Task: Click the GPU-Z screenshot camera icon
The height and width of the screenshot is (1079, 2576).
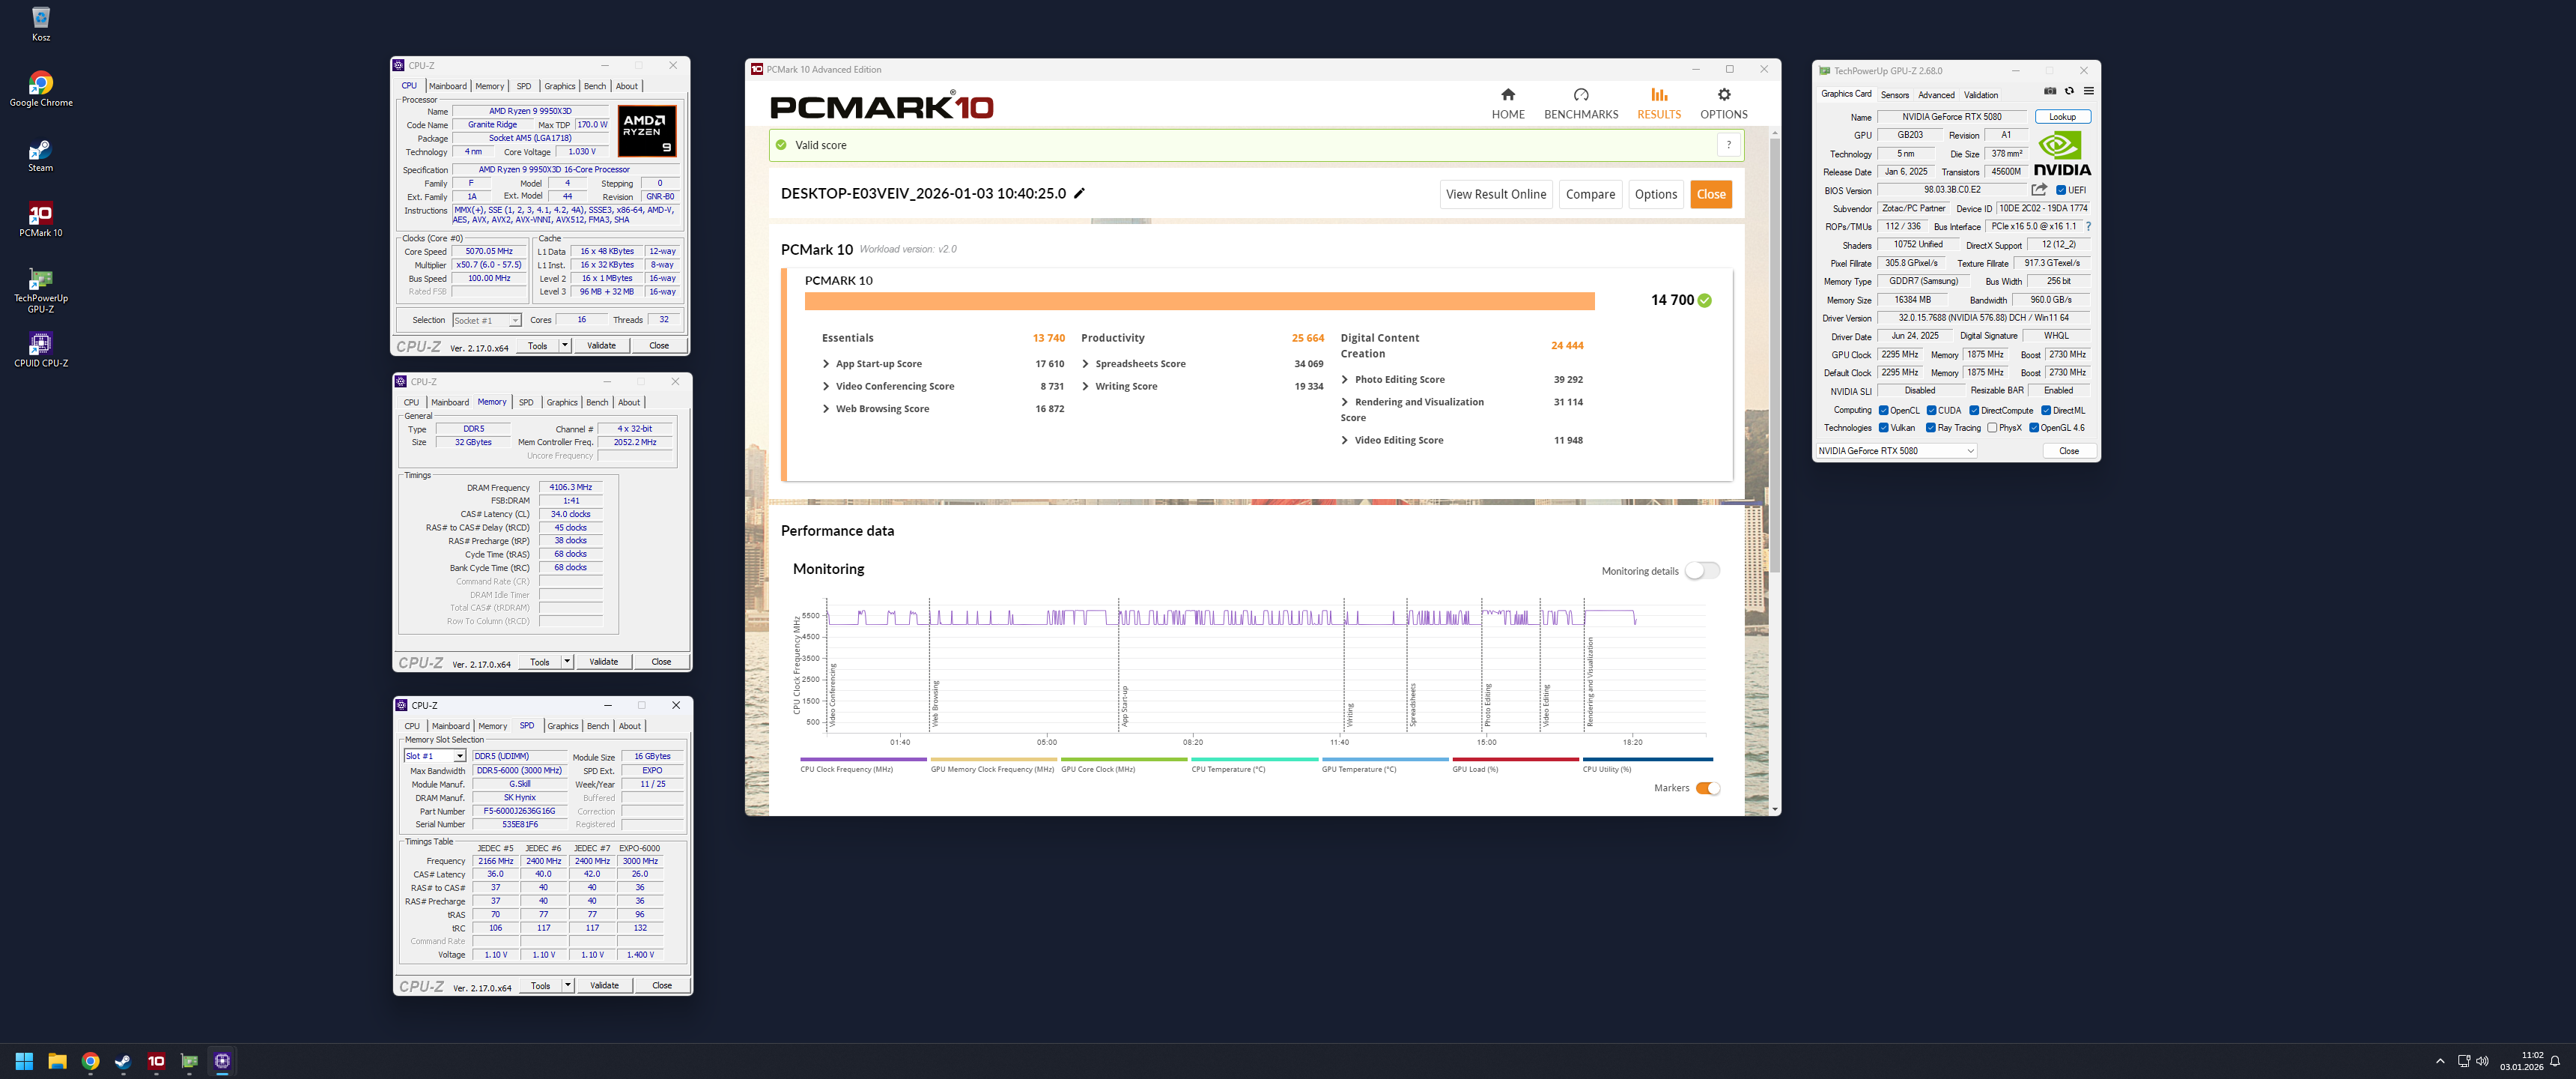Action: pos(2050,91)
